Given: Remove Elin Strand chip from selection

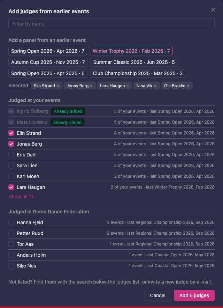Looking at the screenshot, I should tap(58, 86).
